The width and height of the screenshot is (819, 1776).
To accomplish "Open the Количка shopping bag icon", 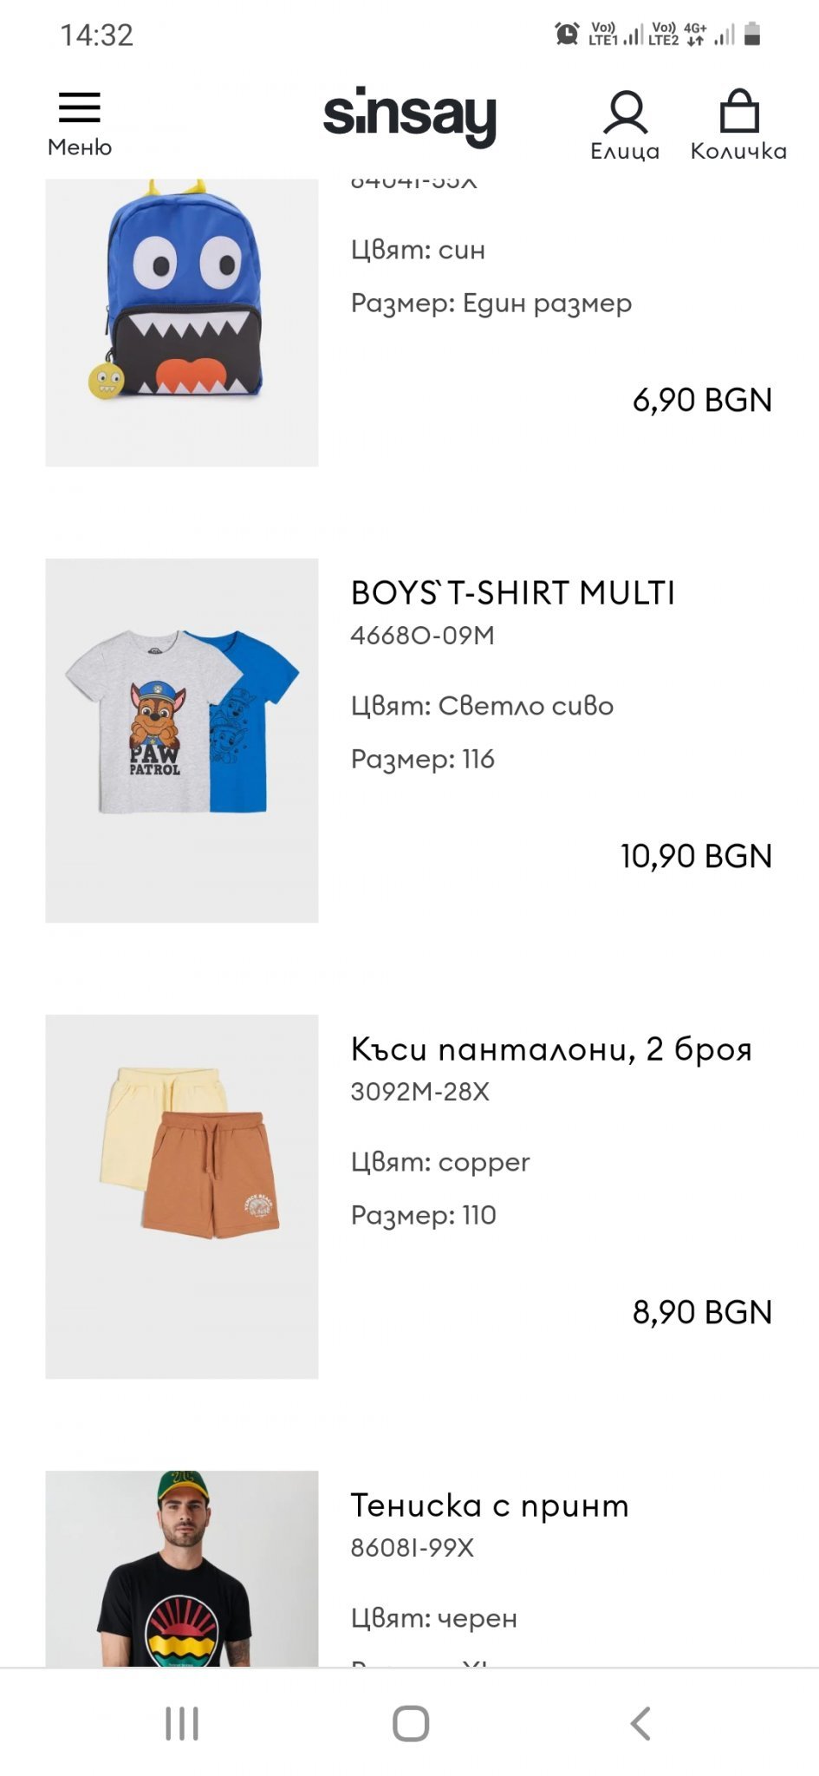I will pos(738,113).
